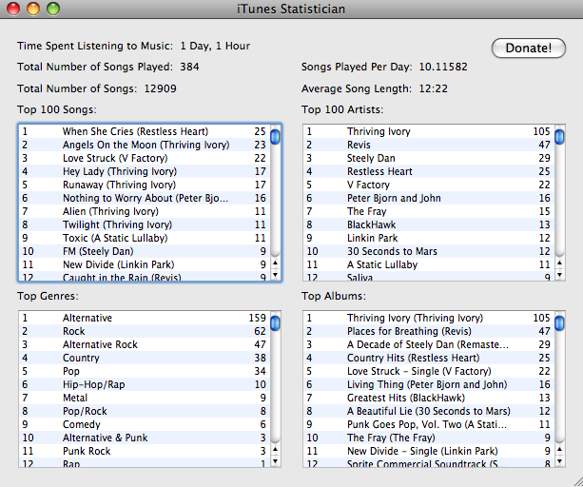Select song Toxic (A Static Lullaby)
The width and height of the screenshot is (583, 487).
point(145,238)
